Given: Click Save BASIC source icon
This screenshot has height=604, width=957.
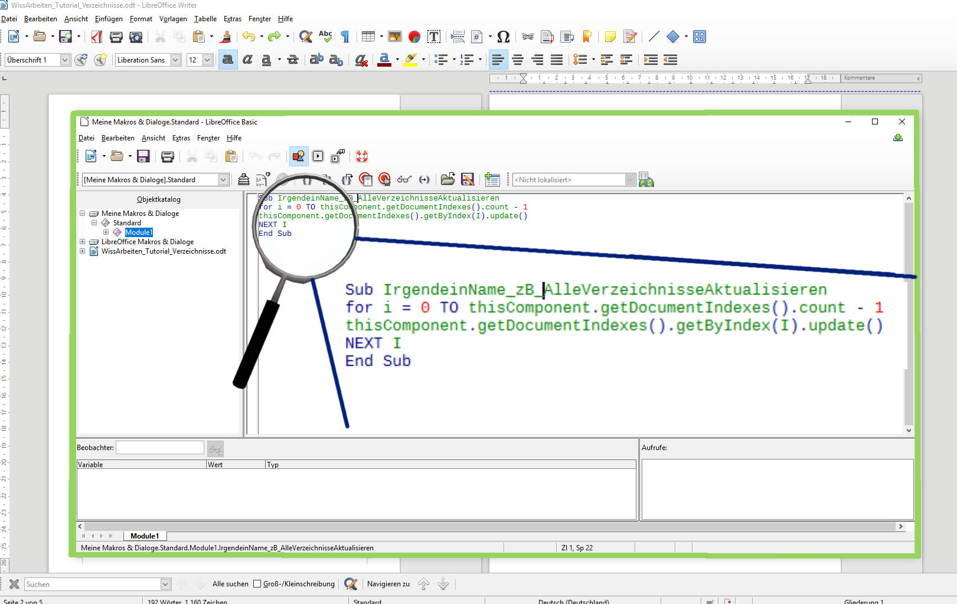Looking at the screenshot, I should (x=468, y=179).
